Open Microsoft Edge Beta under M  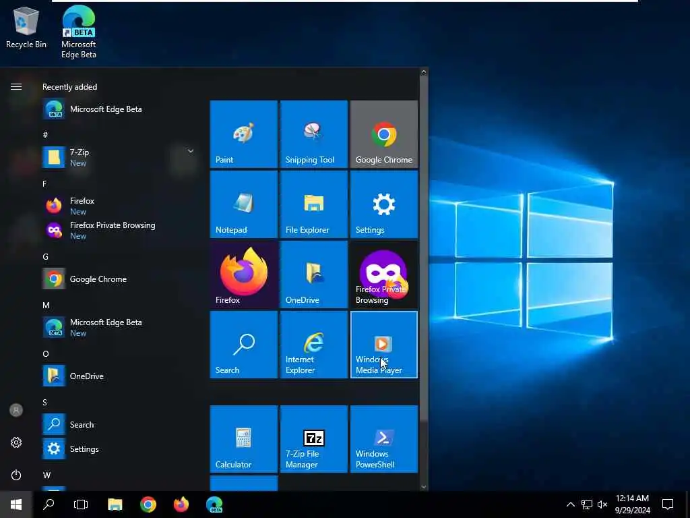(x=119, y=327)
